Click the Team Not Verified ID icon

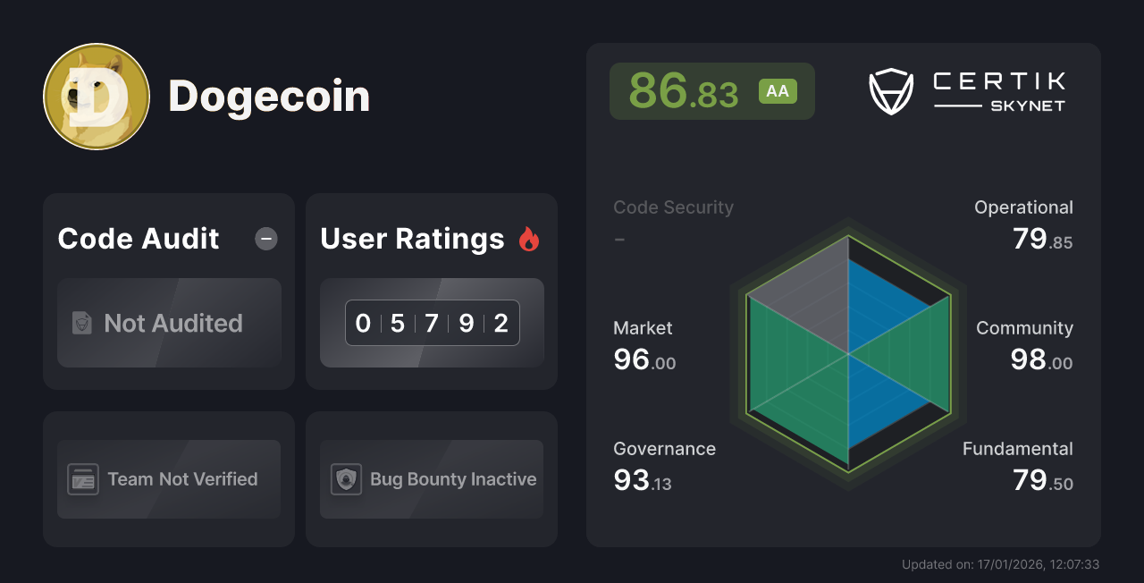[83, 479]
